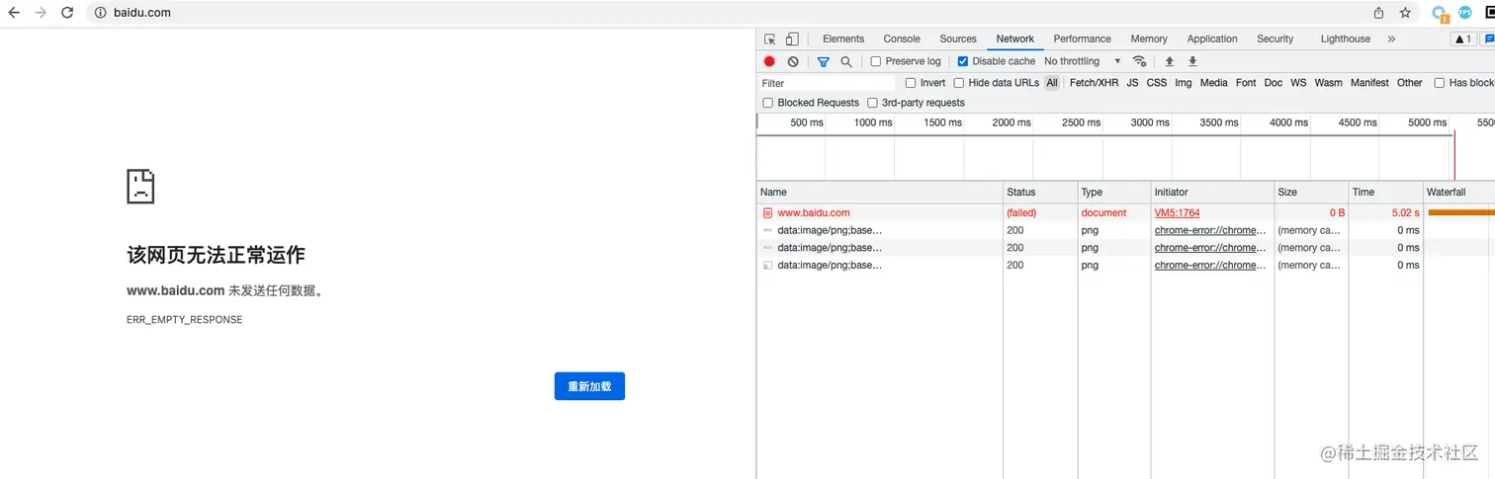Clear the network log icon

tap(793, 61)
